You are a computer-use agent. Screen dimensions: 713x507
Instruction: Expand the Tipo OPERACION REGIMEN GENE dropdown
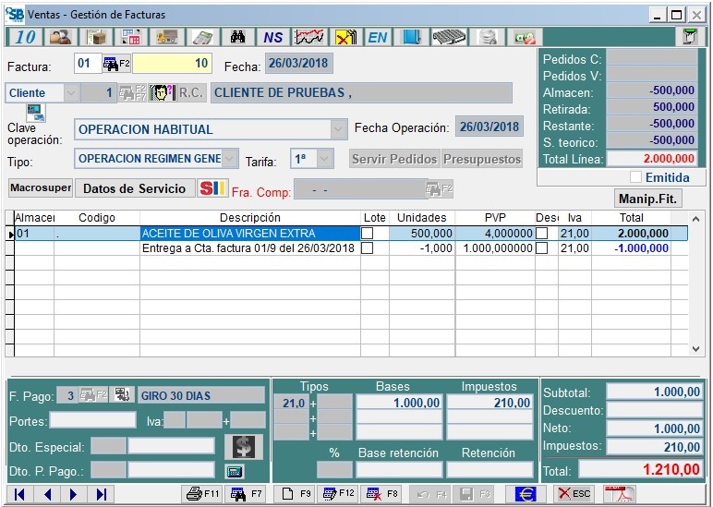click(x=230, y=159)
